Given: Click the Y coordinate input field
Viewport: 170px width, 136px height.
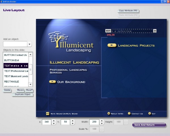Looking at the screenshot, I should 65,122.
